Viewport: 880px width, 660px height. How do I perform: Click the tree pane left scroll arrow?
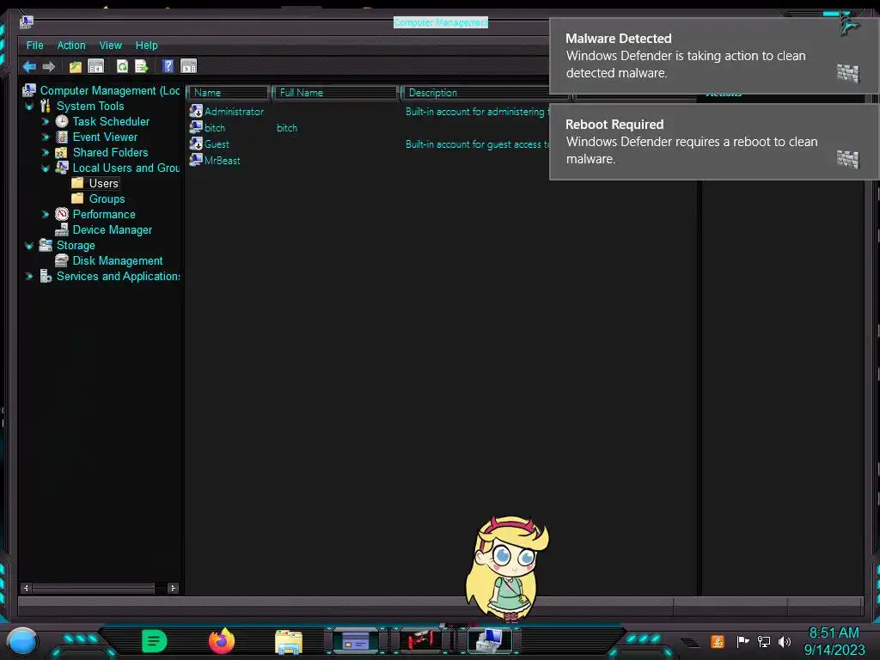pyautogui.click(x=26, y=588)
